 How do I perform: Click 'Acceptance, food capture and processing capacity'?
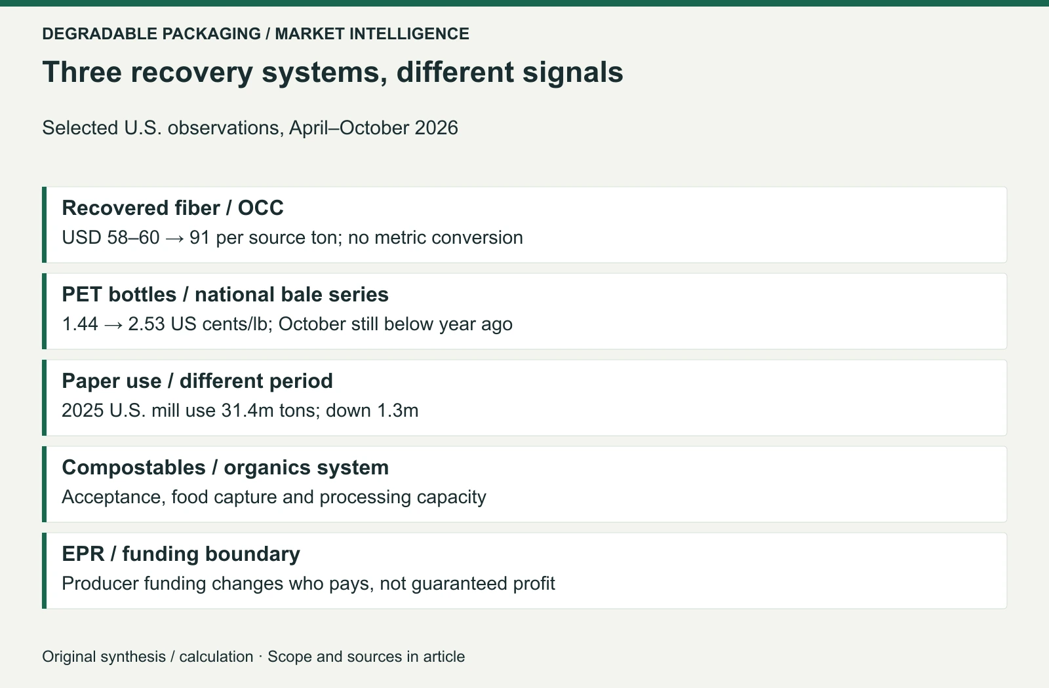(274, 497)
